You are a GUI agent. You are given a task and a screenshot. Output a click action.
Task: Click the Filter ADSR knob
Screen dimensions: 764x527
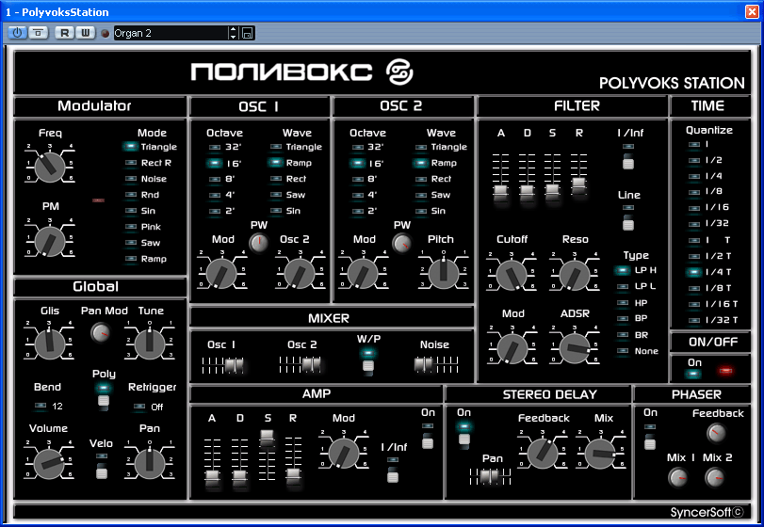coord(575,348)
